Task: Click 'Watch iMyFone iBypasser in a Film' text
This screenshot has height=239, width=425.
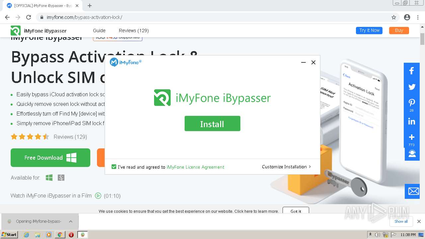Action: click(x=51, y=196)
